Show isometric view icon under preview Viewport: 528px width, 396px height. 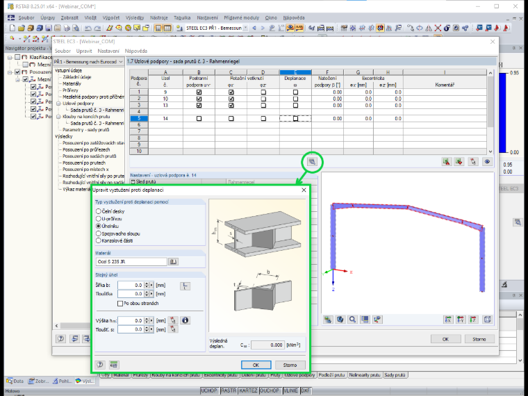click(487, 320)
